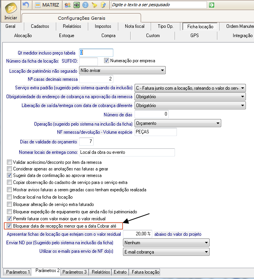
Task: Switch to the Geral tab
Action: [10, 26]
